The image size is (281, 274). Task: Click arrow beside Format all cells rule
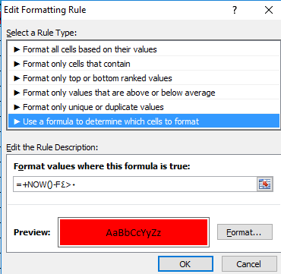coord(17,49)
